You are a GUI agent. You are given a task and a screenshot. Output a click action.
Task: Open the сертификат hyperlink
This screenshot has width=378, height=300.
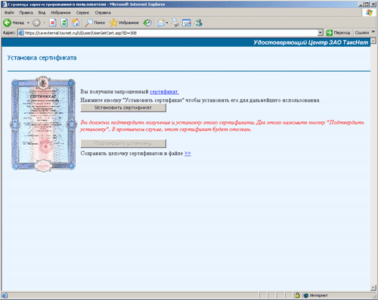164,92
